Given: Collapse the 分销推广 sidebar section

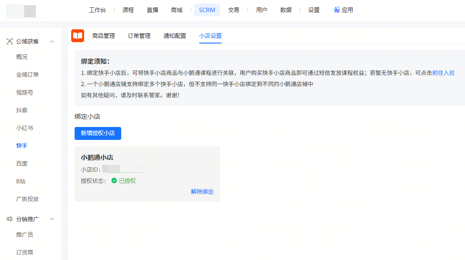Looking at the screenshot, I should tap(52, 219).
